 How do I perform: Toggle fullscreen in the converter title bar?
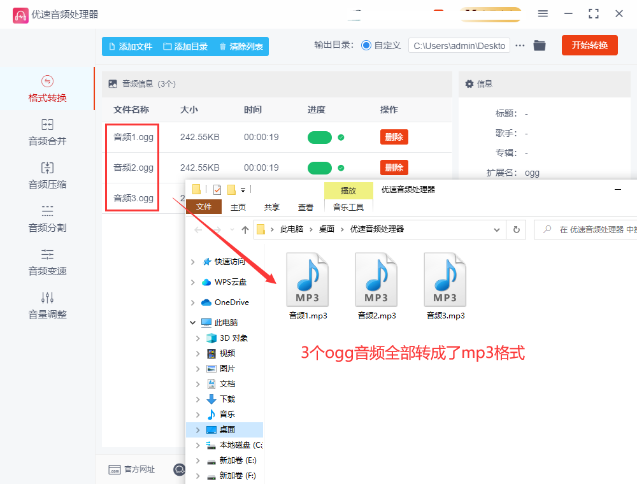[x=594, y=14]
